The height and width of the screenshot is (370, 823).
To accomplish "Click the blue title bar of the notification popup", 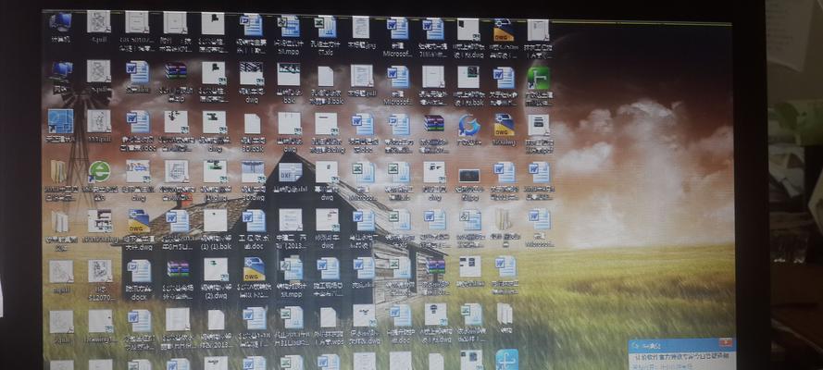I will pos(681,345).
